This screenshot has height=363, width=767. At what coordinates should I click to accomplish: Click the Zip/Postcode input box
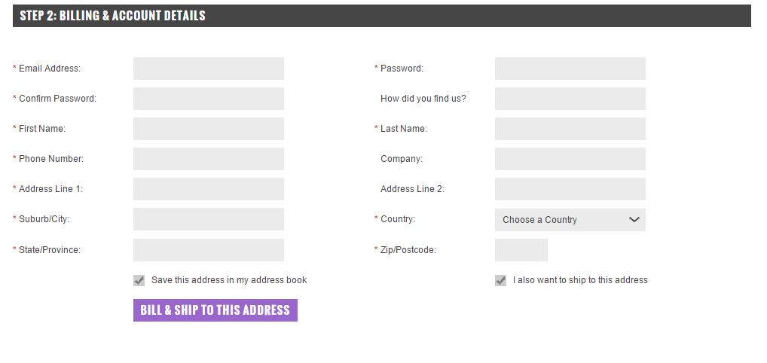tap(521, 250)
